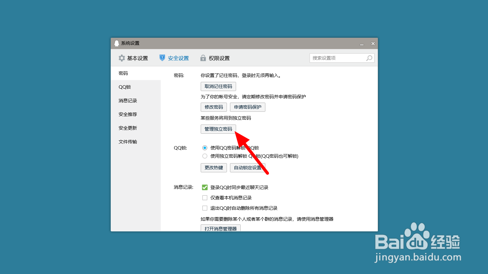Click the 取消记住密码 button

click(x=218, y=86)
